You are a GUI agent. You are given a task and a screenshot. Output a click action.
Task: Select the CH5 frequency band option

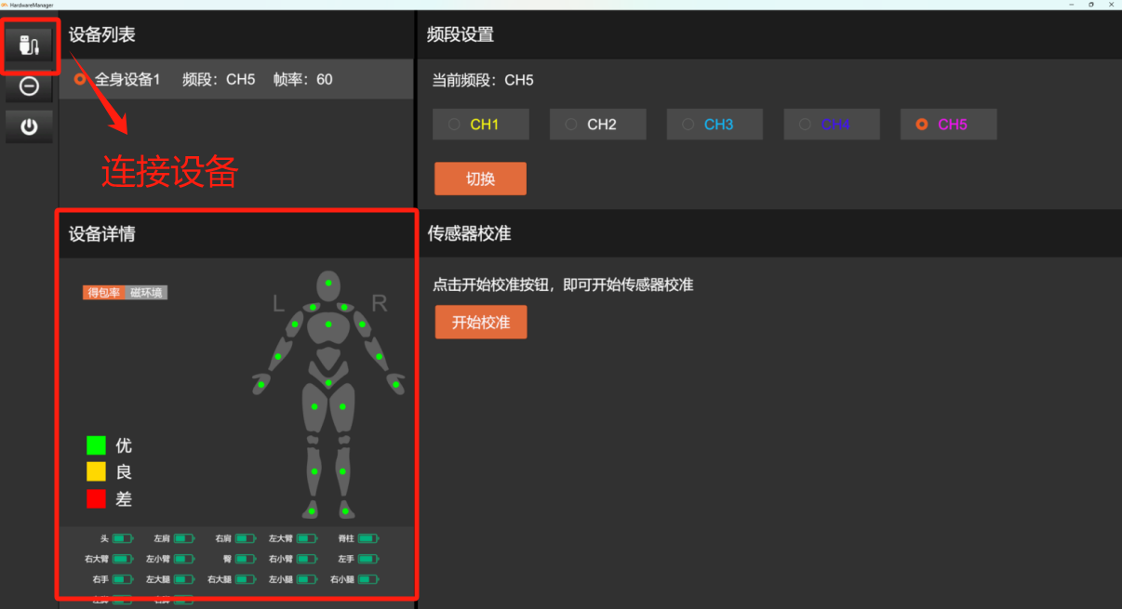(x=948, y=125)
